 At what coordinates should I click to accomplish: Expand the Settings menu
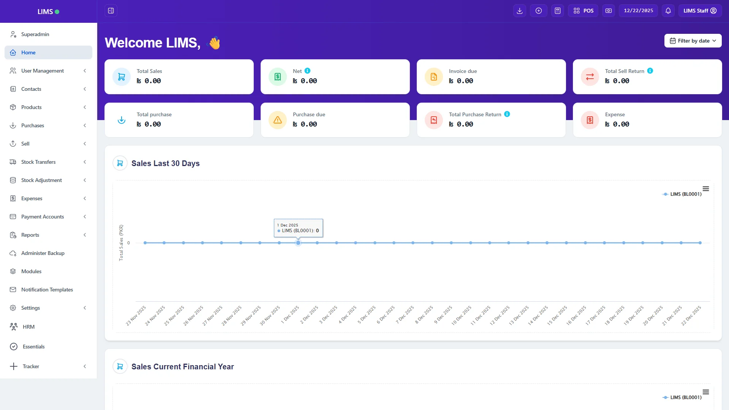pyautogui.click(x=49, y=308)
